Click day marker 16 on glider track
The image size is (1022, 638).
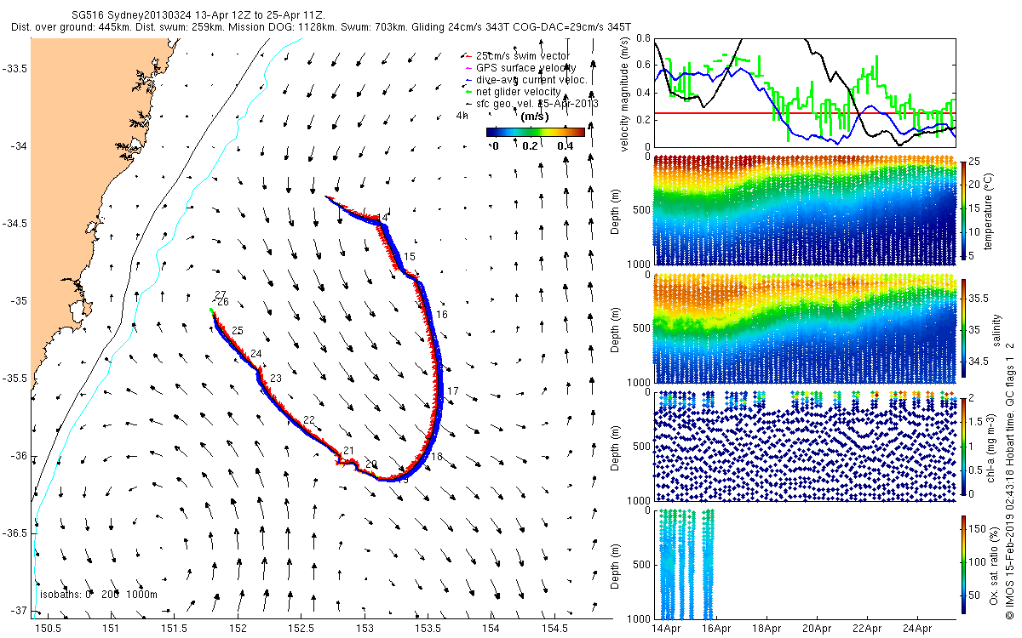441,315
